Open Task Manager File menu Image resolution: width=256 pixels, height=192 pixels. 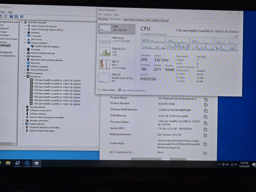[x=100, y=14]
